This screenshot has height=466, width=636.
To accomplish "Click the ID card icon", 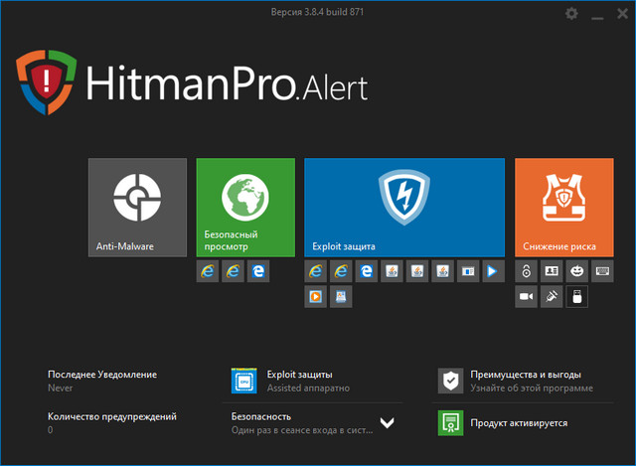I will pos(552,271).
